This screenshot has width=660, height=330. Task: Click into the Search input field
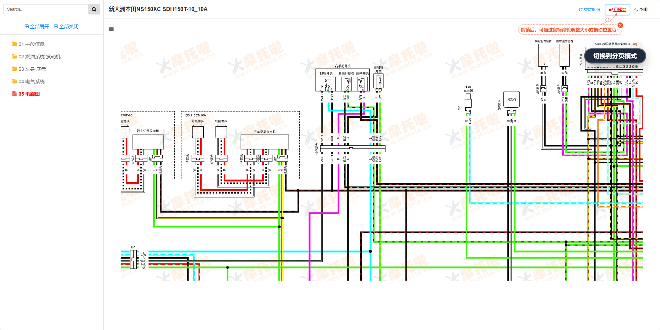(x=46, y=9)
